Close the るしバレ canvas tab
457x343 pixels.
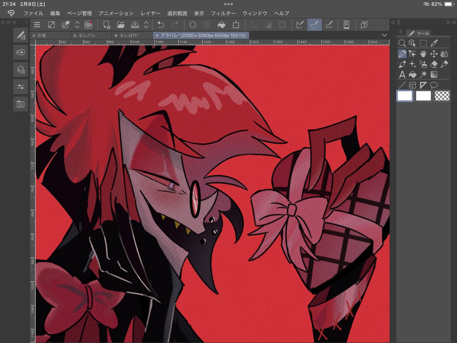click(75, 35)
